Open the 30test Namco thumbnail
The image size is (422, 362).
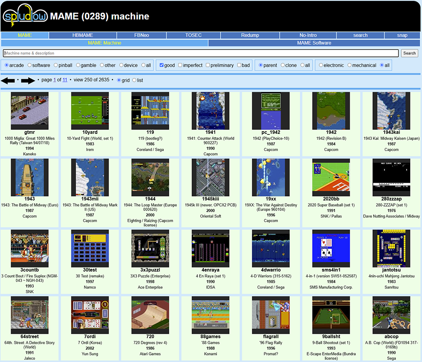[x=90, y=248]
